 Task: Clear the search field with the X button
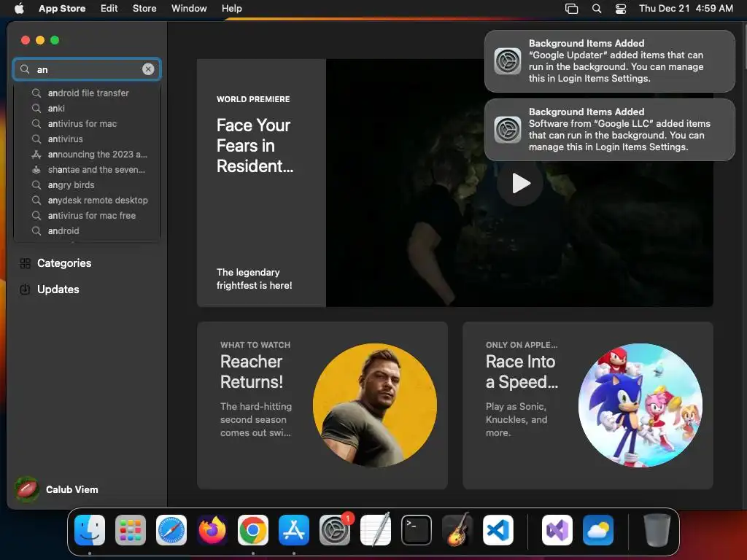coord(148,69)
